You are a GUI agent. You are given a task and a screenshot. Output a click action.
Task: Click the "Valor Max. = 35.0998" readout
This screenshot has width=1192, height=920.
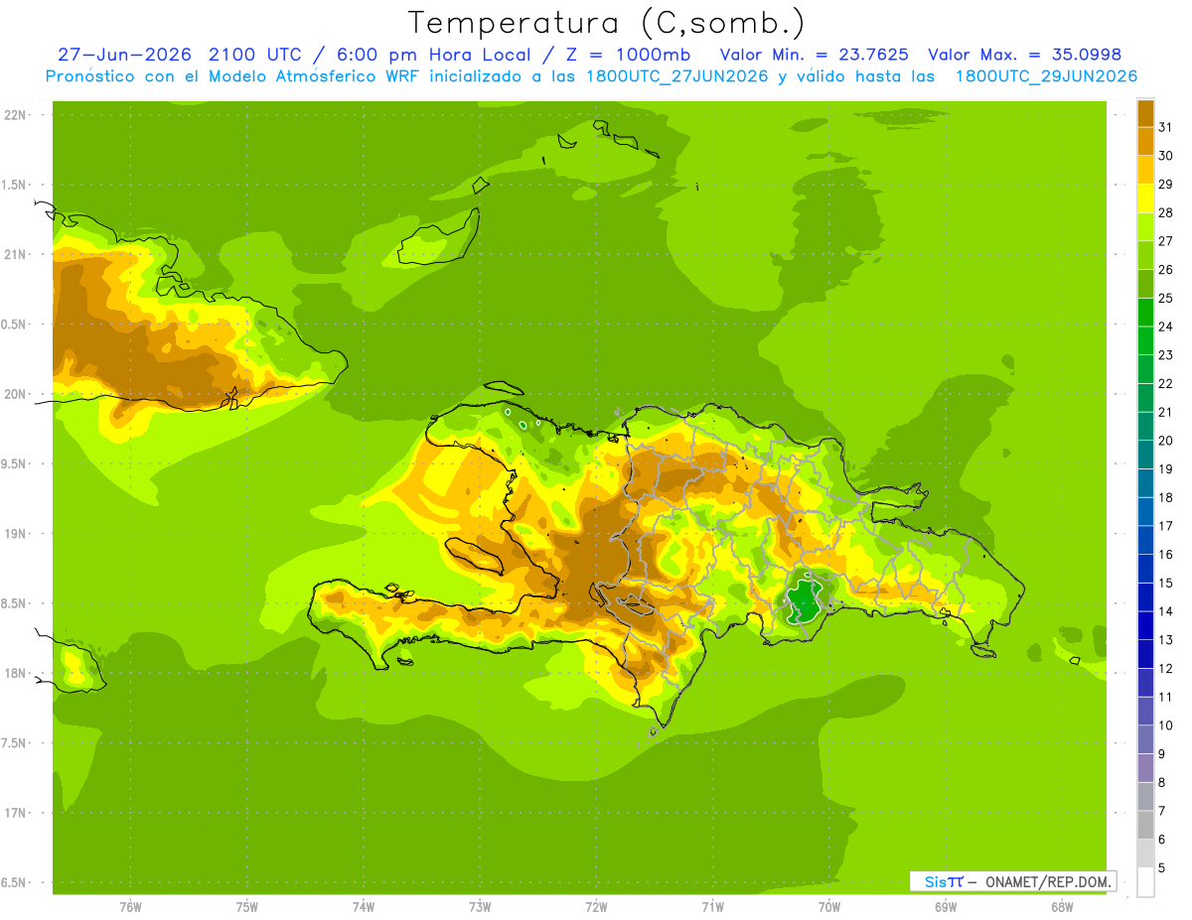[1024, 55]
